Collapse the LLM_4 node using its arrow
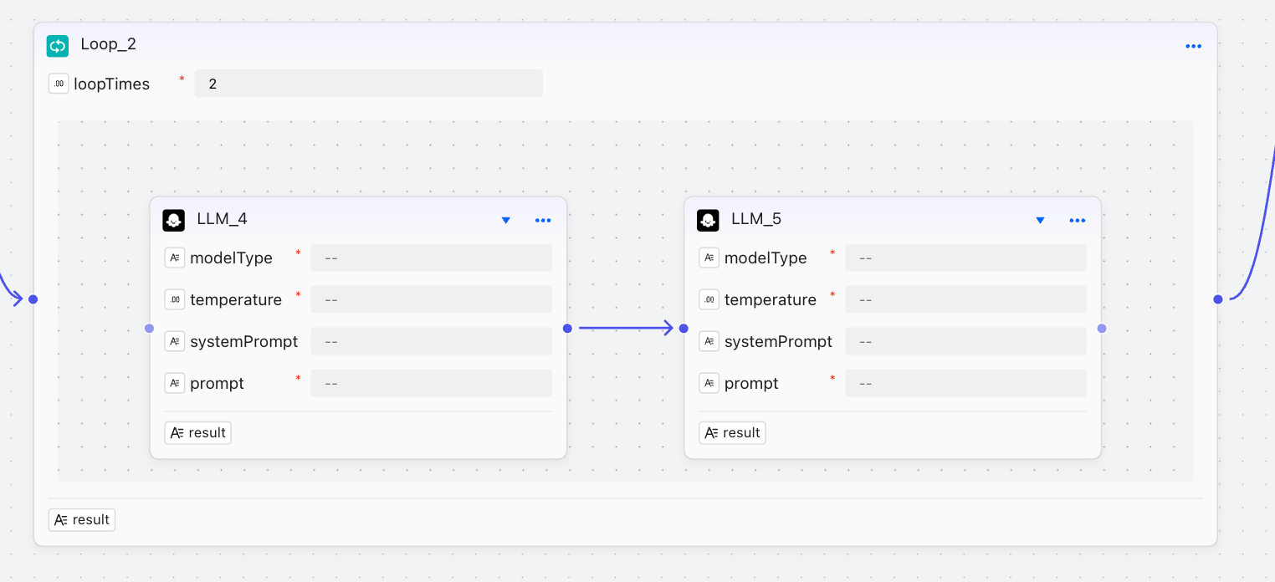The image size is (1275, 582). tap(505, 220)
